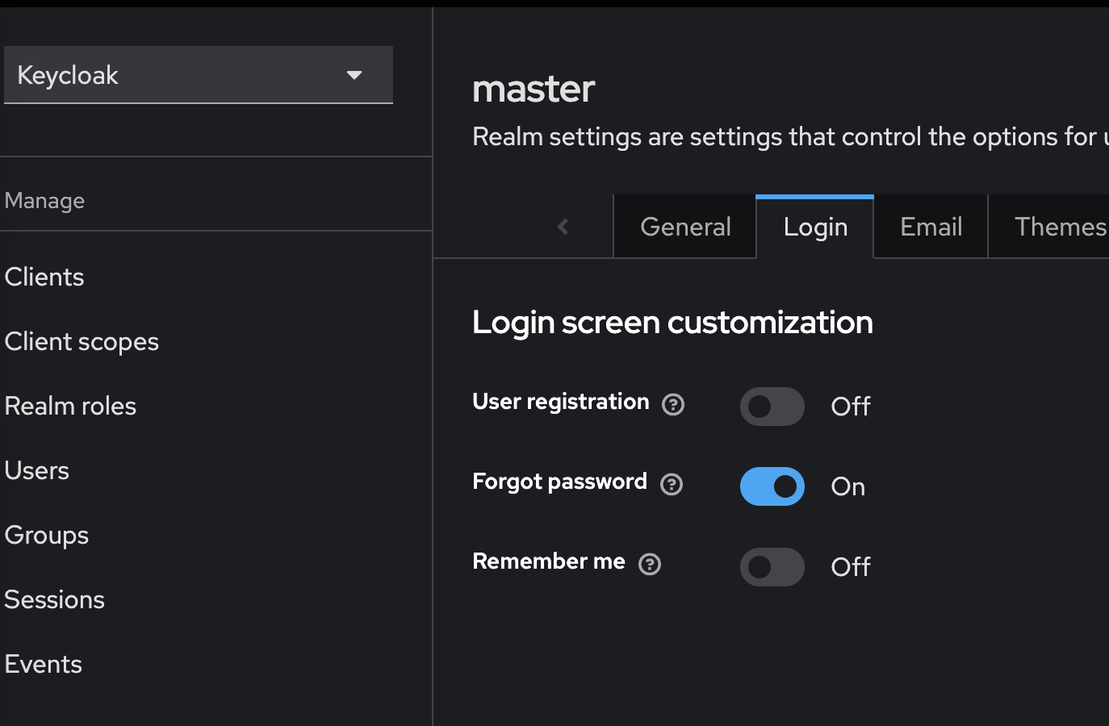Open the Forgot password help icon
This screenshot has width=1109, height=726.
pyautogui.click(x=672, y=484)
